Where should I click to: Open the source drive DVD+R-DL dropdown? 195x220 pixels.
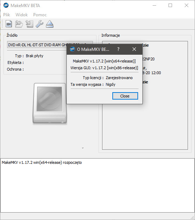[x=50, y=45]
